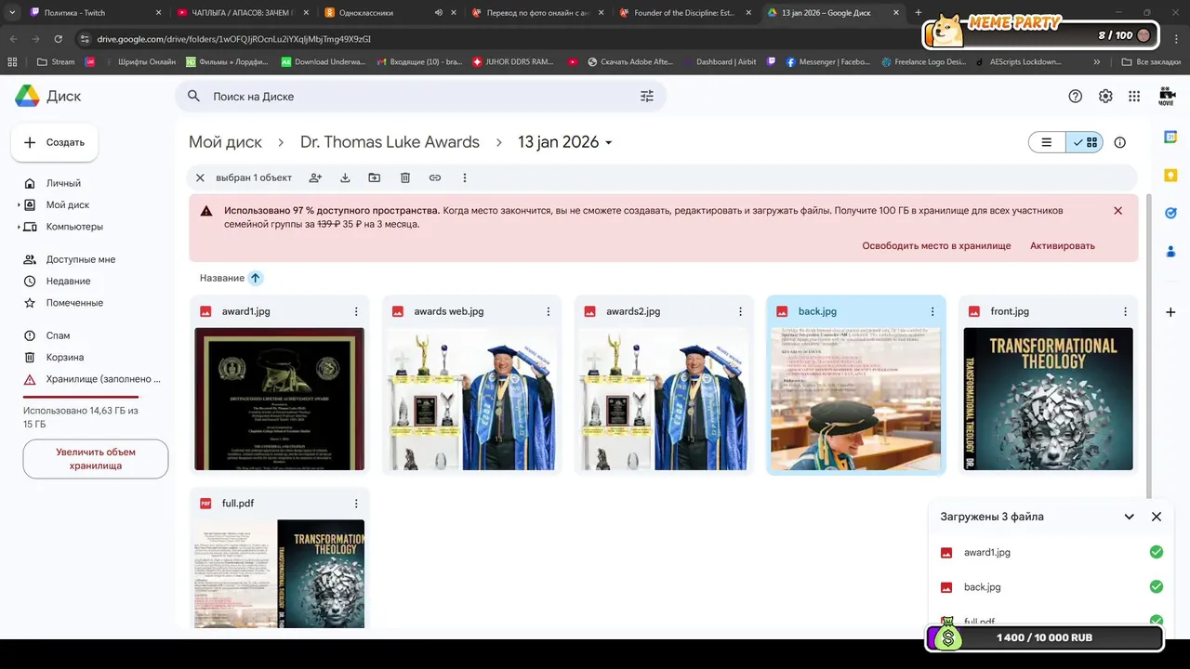Open search filter options icon
The height and width of the screenshot is (669, 1190).
[647, 96]
